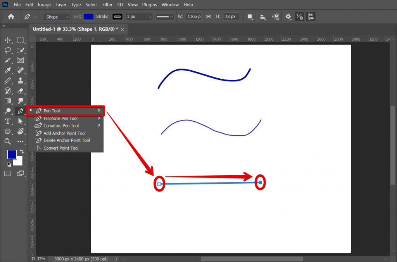Pick the Eyedropper tool
397x262 pixels.
(x=9, y=70)
